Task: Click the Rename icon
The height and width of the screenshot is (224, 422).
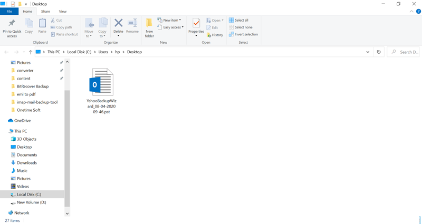Action: coord(132,23)
